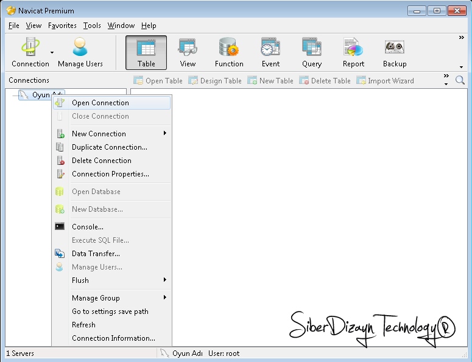Choose Manage Users... in context menu
Screen dimensions: 472x362
pos(111,267)
